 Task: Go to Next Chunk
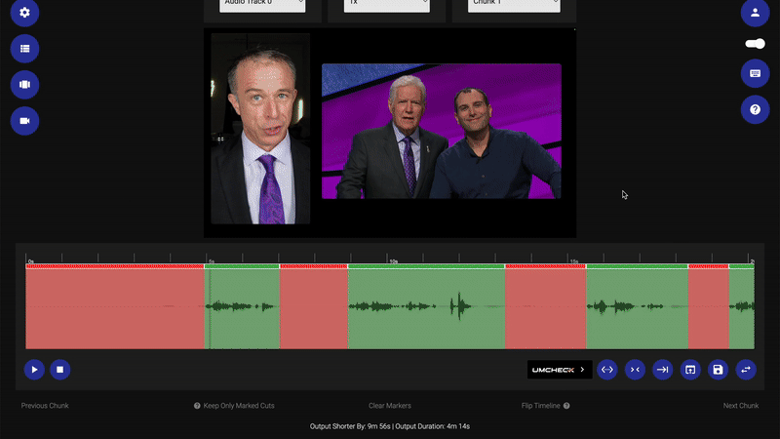click(741, 406)
